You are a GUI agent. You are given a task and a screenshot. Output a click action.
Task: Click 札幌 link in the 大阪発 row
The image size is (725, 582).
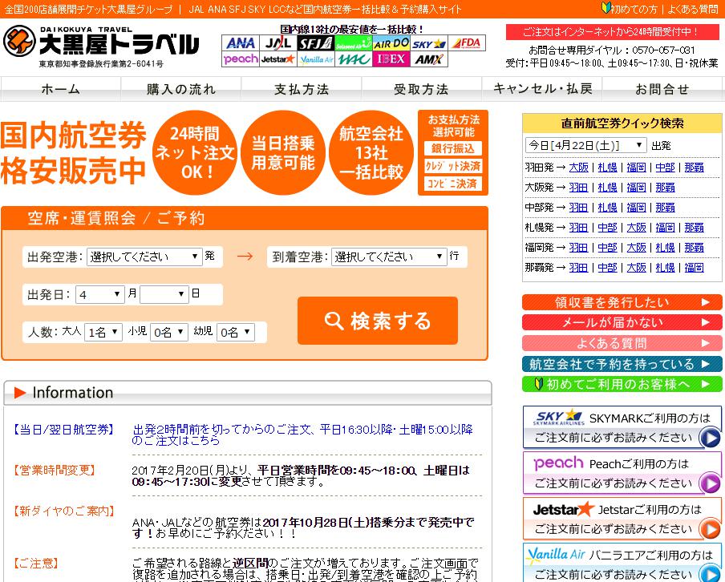click(x=608, y=188)
